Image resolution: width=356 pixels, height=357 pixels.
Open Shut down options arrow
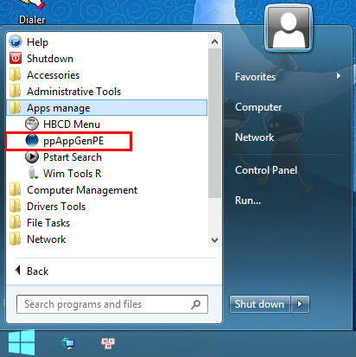[300, 303]
